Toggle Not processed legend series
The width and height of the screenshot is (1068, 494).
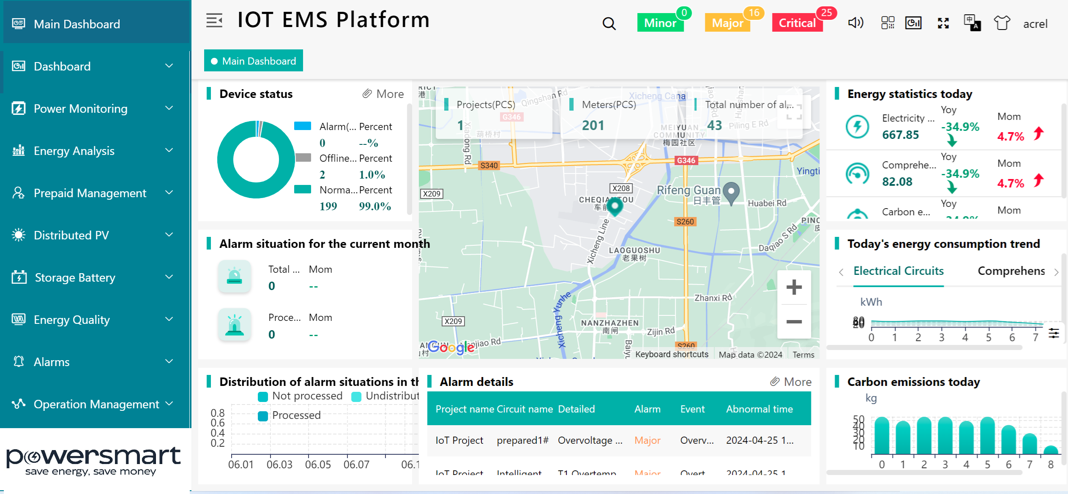pyautogui.click(x=300, y=396)
